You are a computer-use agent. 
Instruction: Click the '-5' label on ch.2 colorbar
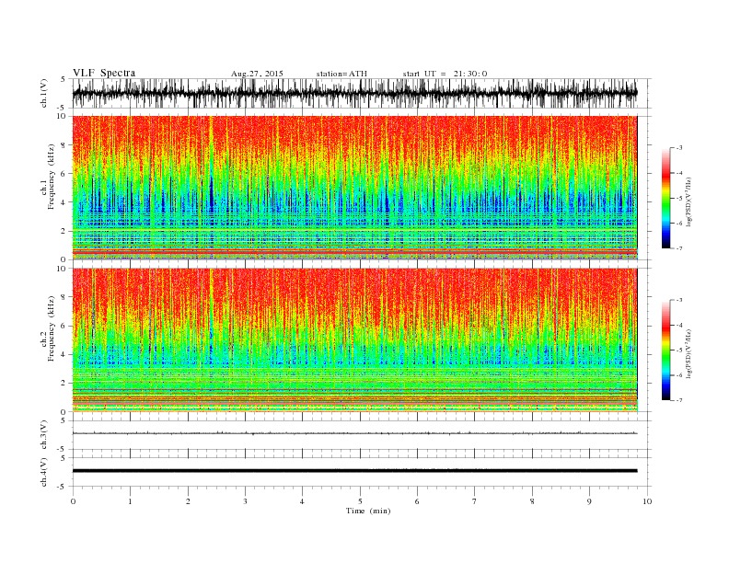click(x=679, y=350)
